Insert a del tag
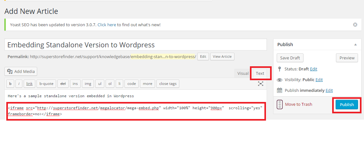 (x=63, y=84)
